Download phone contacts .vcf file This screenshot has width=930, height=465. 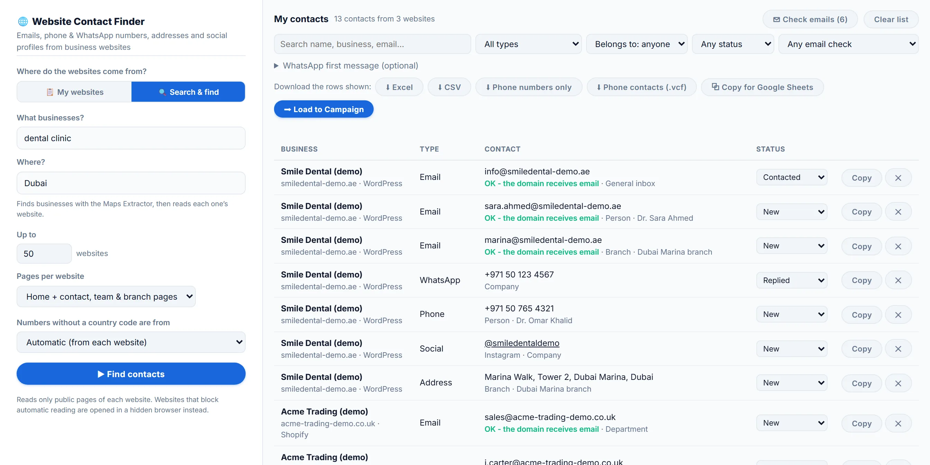point(641,87)
